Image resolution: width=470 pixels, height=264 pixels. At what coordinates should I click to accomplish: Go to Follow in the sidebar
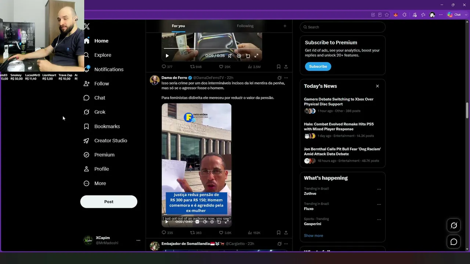coord(96,84)
